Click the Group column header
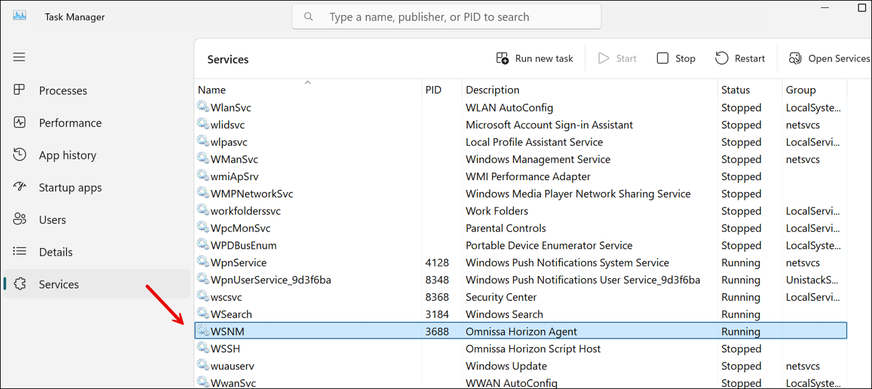 800,89
